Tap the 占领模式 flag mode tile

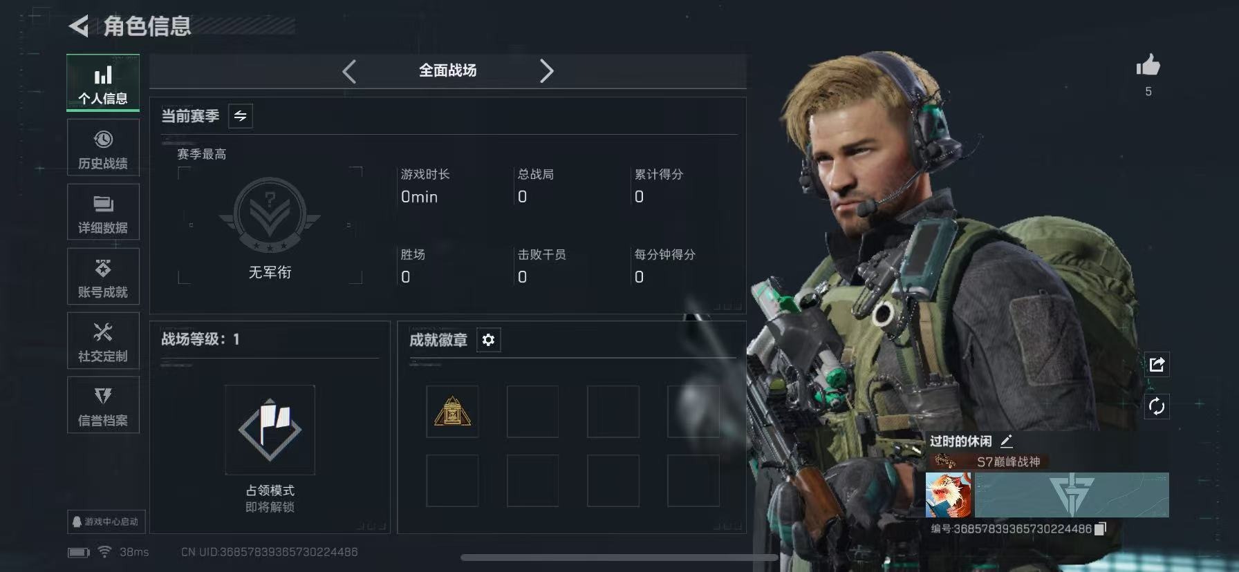click(270, 430)
